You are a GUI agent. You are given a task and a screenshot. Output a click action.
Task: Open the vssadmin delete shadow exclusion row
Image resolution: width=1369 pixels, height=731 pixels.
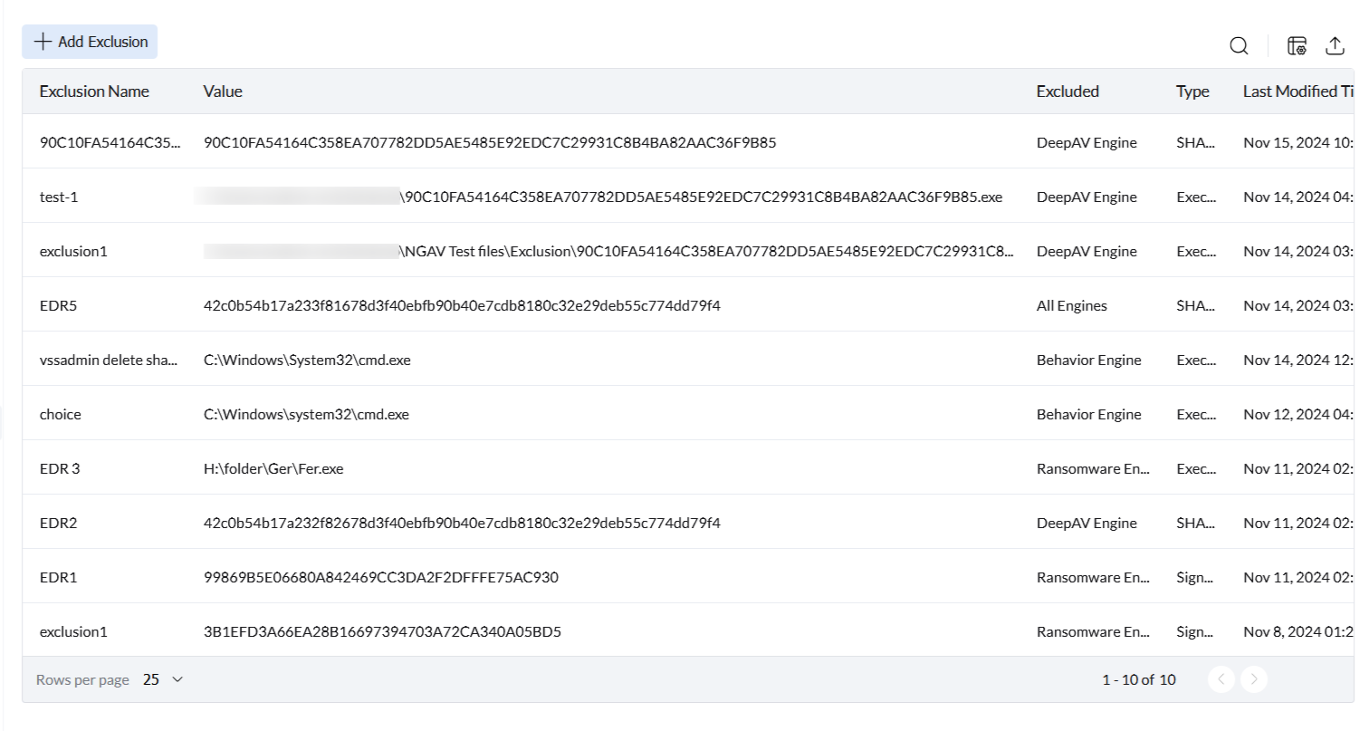(109, 361)
